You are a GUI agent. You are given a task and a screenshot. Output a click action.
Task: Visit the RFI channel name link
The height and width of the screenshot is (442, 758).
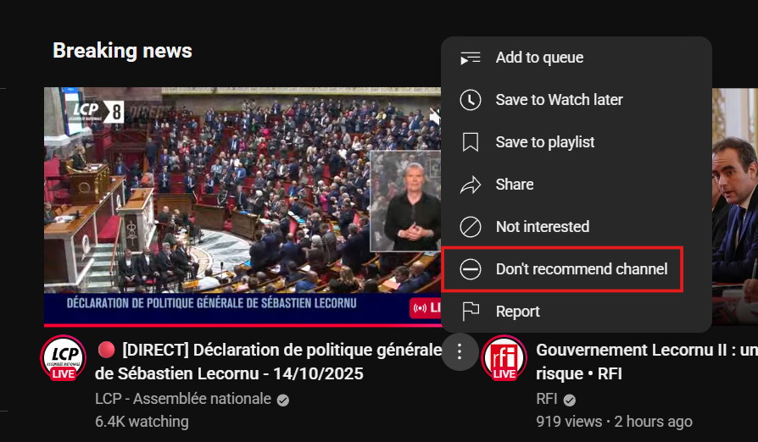click(547, 399)
